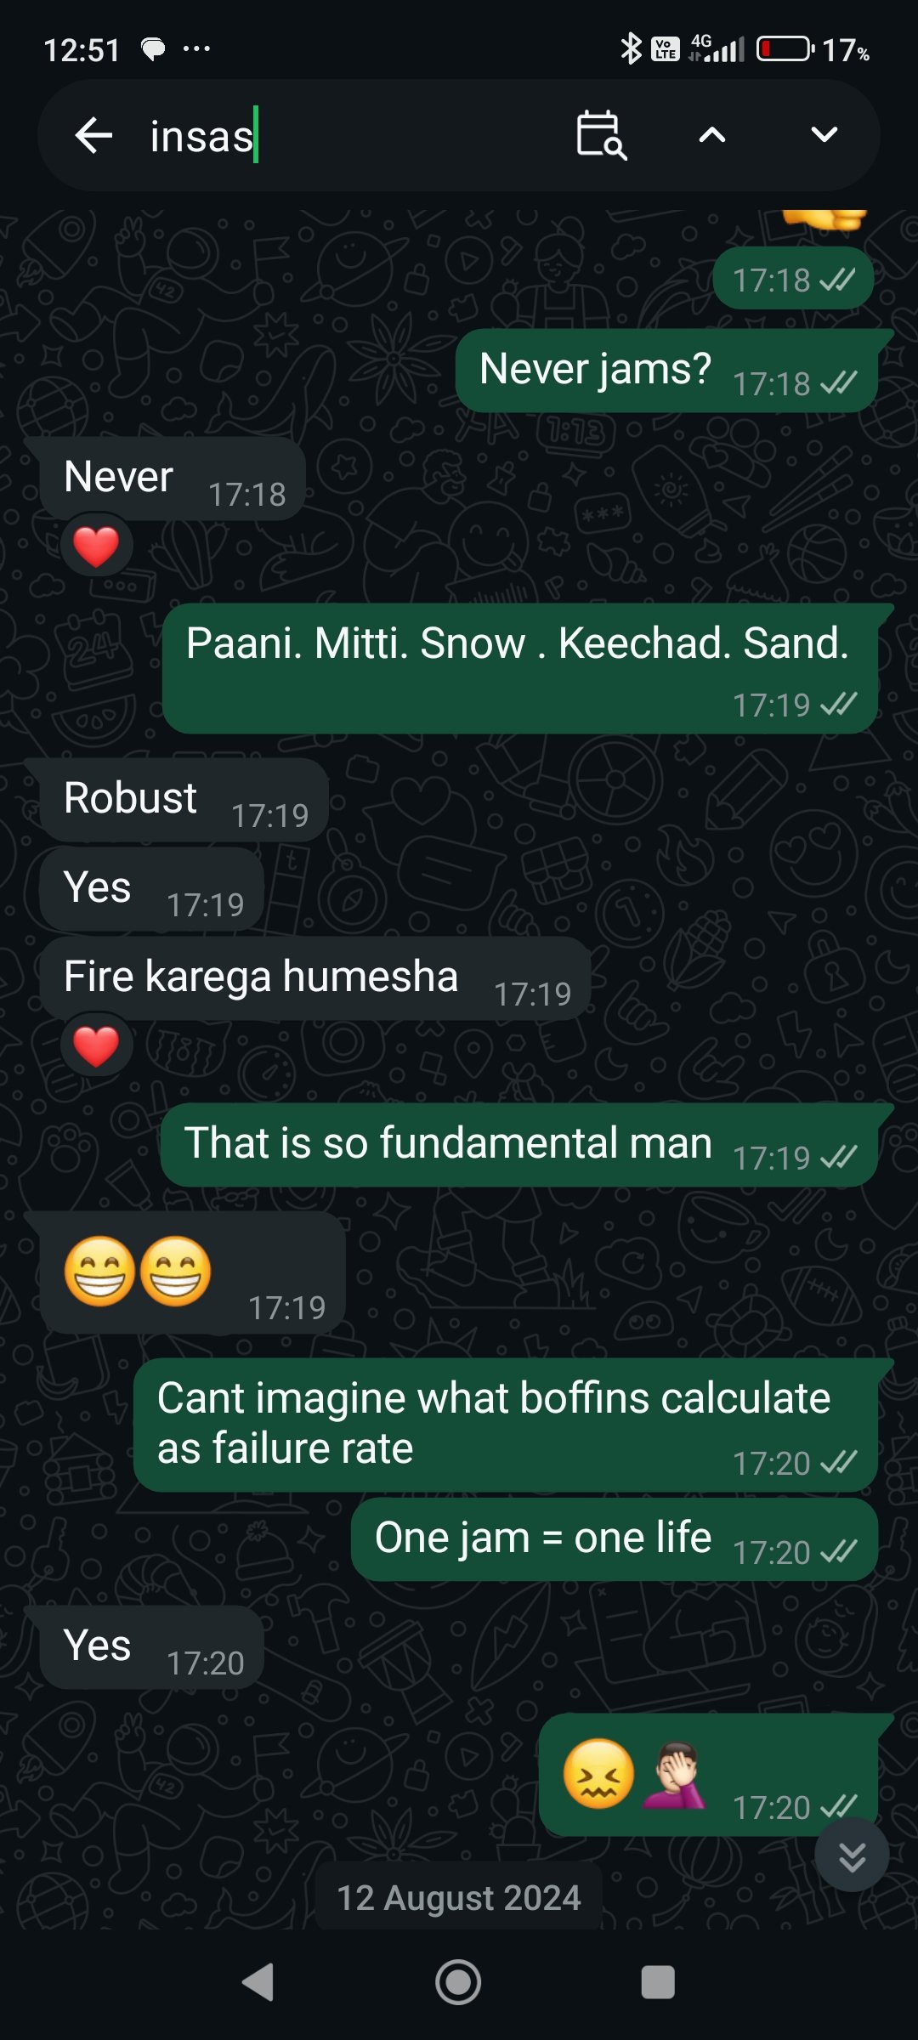Jump to next search result arrow
The image size is (918, 2040).
tap(824, 135)
